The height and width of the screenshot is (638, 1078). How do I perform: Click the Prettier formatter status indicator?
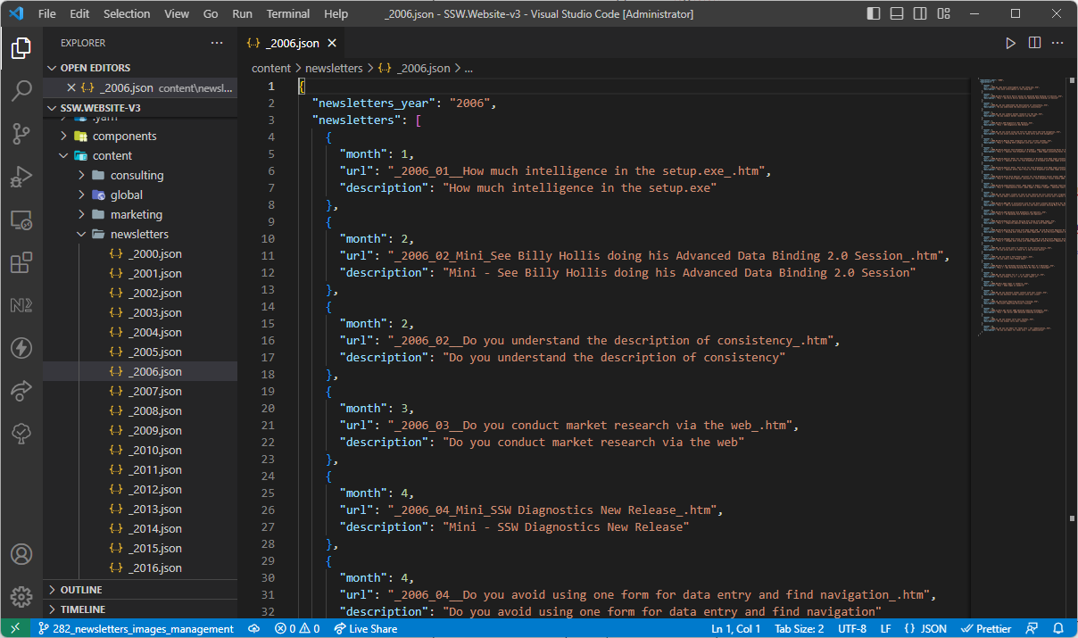[986, 628]
